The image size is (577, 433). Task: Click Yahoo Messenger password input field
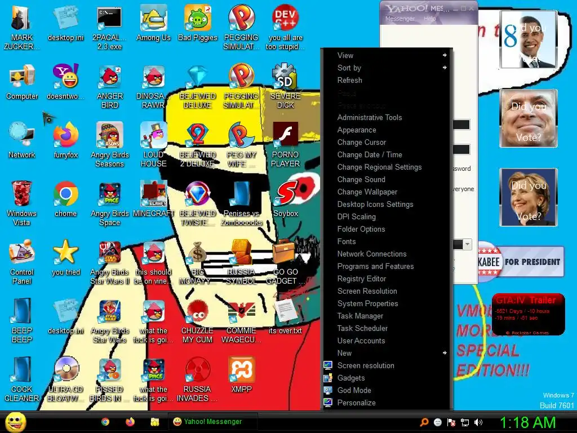pyautogui.click(x=461, y=149)
